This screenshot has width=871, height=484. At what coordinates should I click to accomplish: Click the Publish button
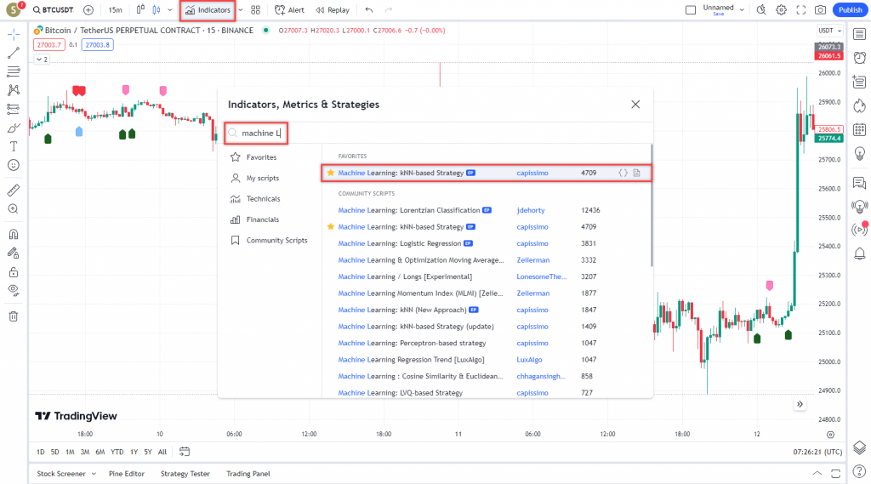(x=849, y=10)
